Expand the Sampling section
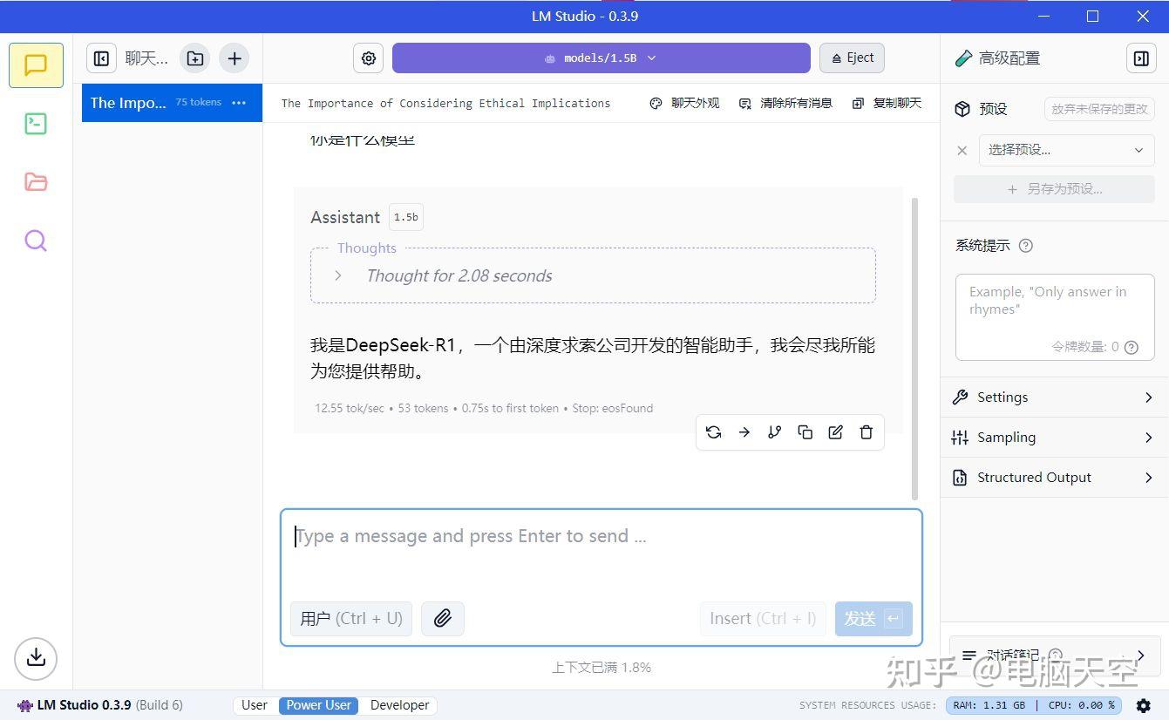Viewport: 1169px width, 720px height. (x=1054, y=438)
